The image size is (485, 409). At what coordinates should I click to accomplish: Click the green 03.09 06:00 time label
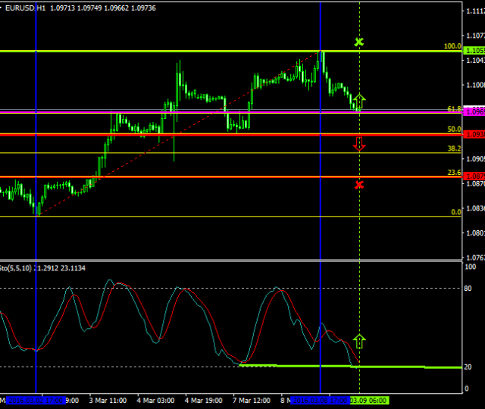[369, 399]
